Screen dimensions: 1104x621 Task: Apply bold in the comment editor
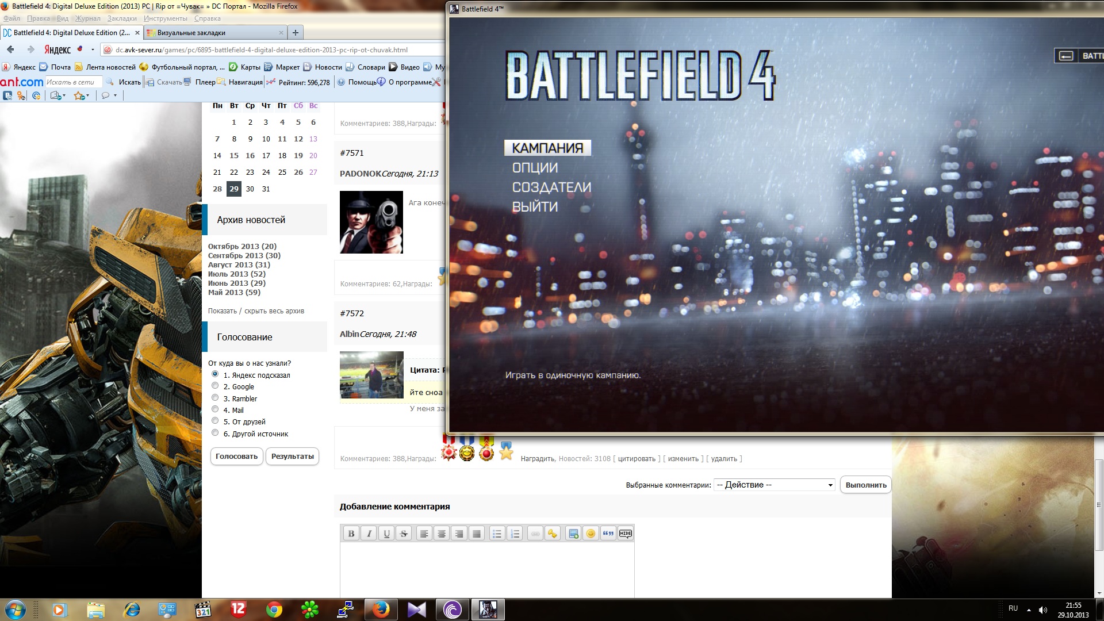pyautogui.click(x=351, y=534)
